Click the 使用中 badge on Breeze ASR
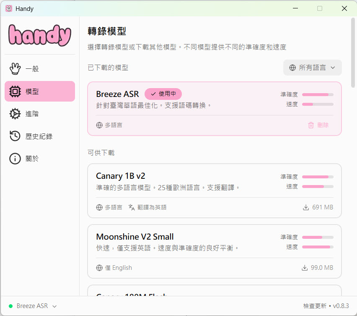Viewport: 357px width, 316px height. tap(163, 94)
